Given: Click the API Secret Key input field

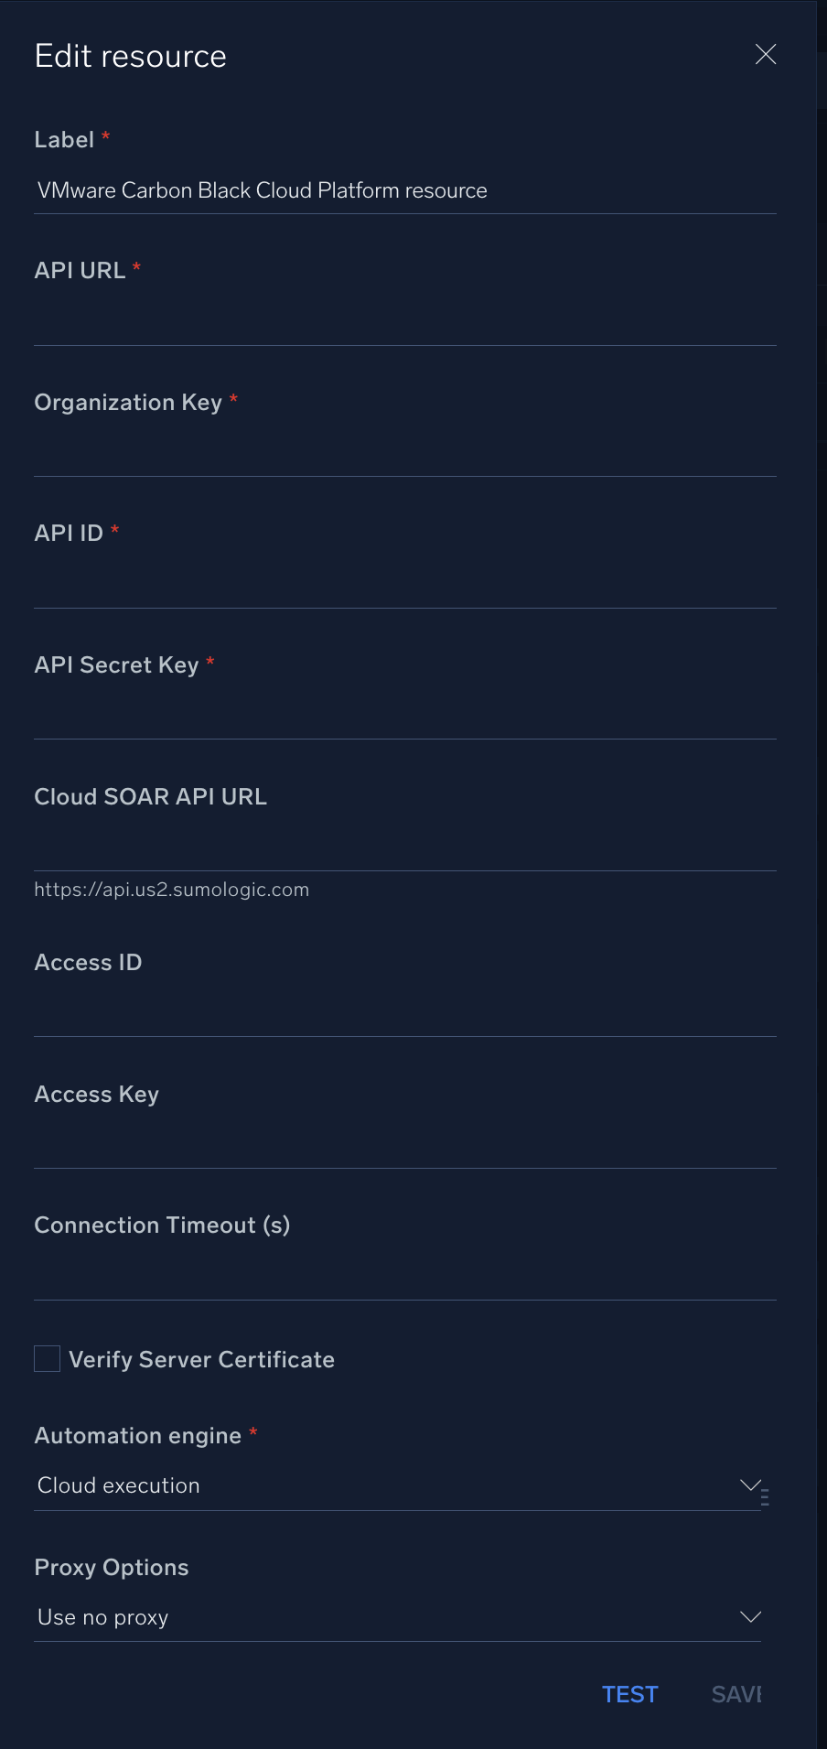Looking at the screenshot, I should click(x=403, y=716).
